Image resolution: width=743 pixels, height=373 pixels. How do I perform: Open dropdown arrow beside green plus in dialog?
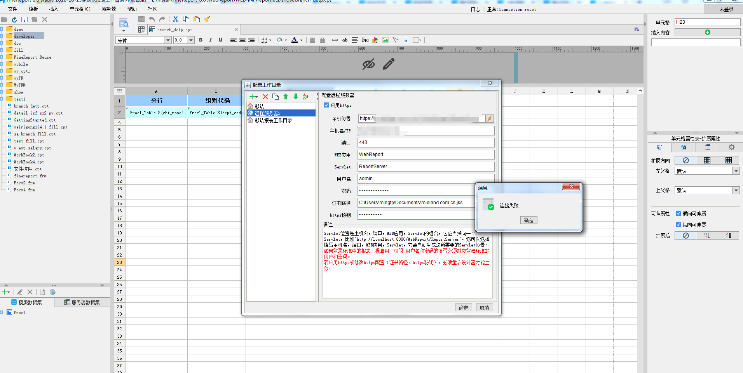point(257,97)
